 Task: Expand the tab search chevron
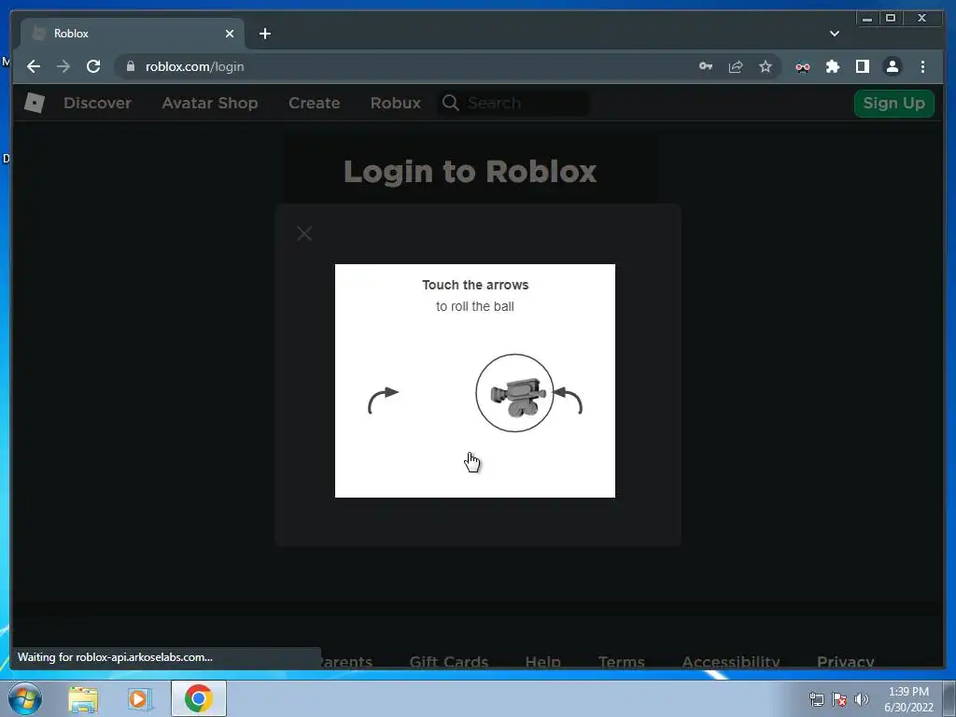point(835,34)
